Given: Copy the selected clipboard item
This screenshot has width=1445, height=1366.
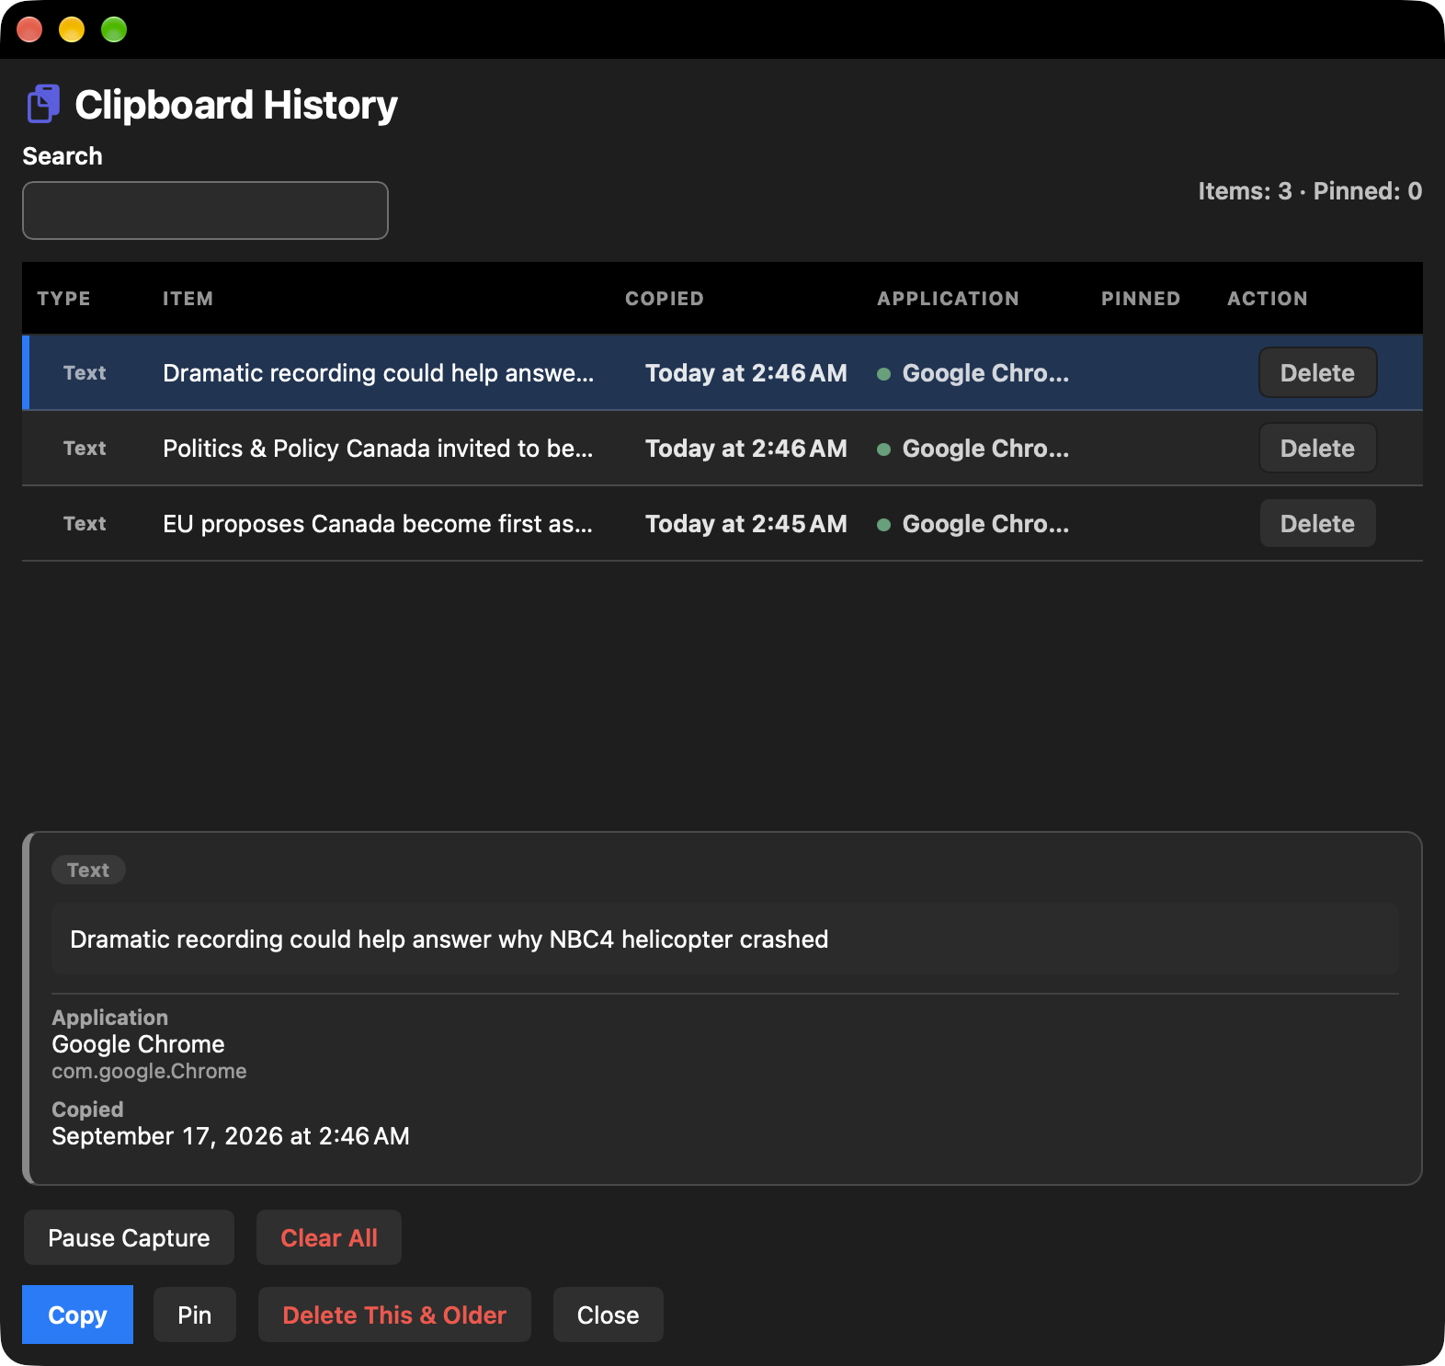Looking at the screenshot, I should [77, 1315].
